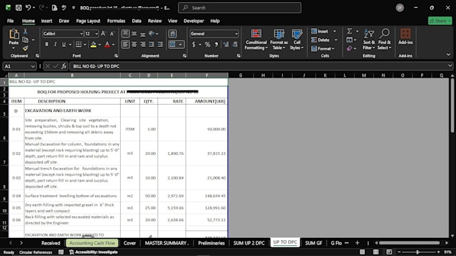Open Format as Table gallery

[278, 40]
